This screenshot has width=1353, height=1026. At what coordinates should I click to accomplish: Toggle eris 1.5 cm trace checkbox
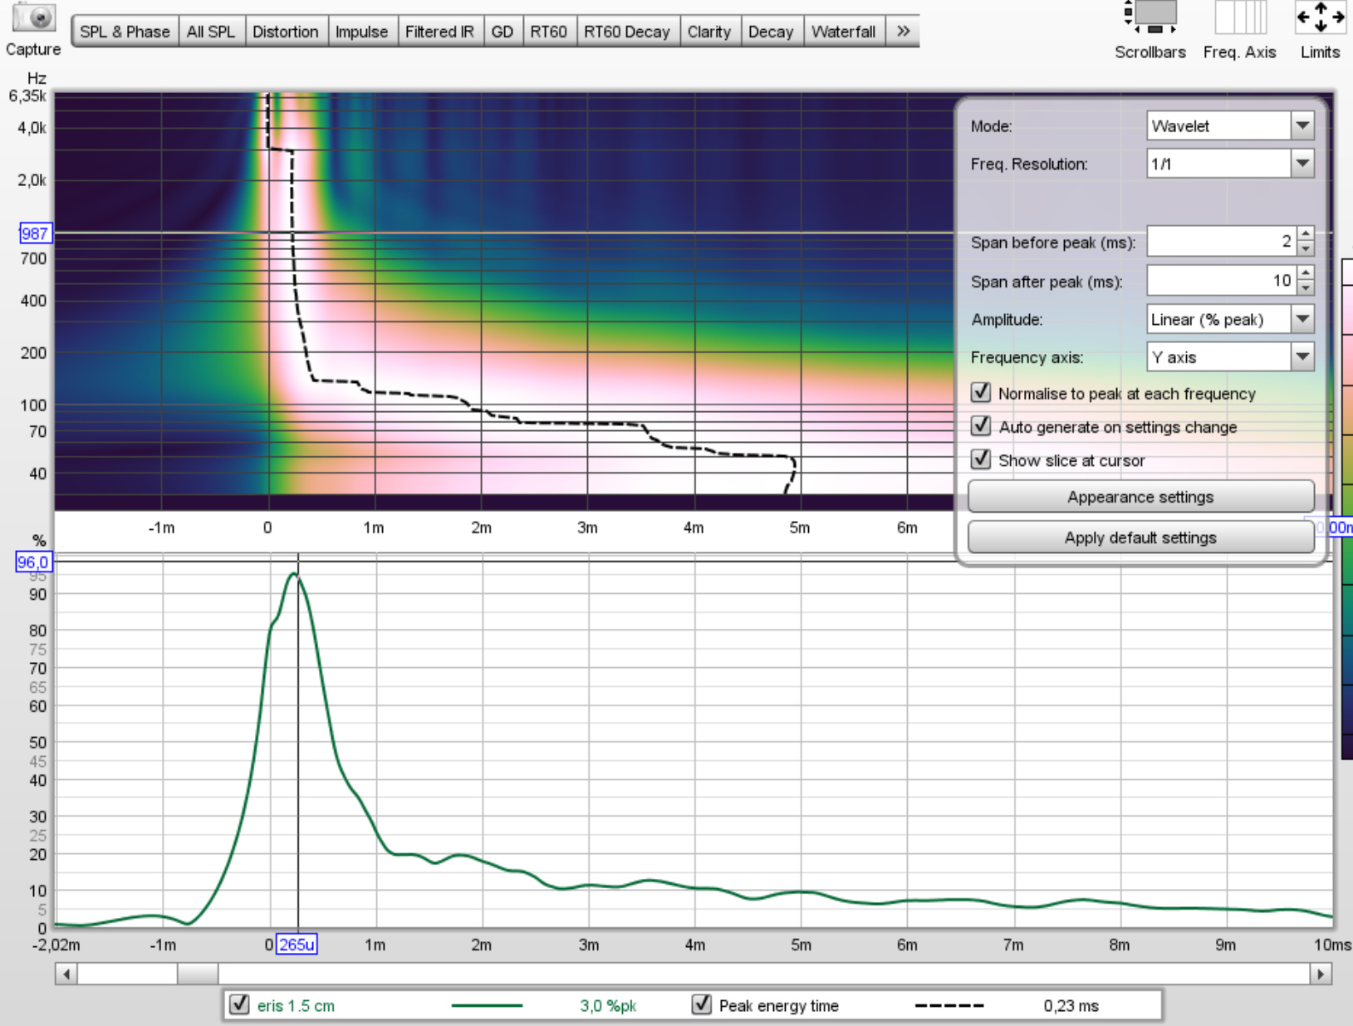tap(239, 1004)
